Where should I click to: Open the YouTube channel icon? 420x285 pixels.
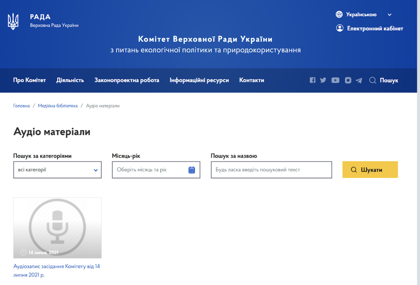click(x=335, y=80)
